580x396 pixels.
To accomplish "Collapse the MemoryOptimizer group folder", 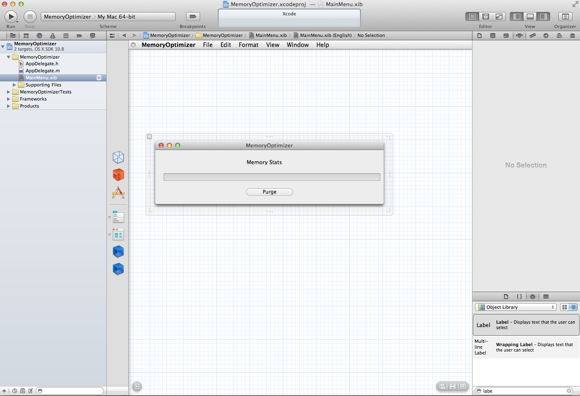I will coord(8,57).
